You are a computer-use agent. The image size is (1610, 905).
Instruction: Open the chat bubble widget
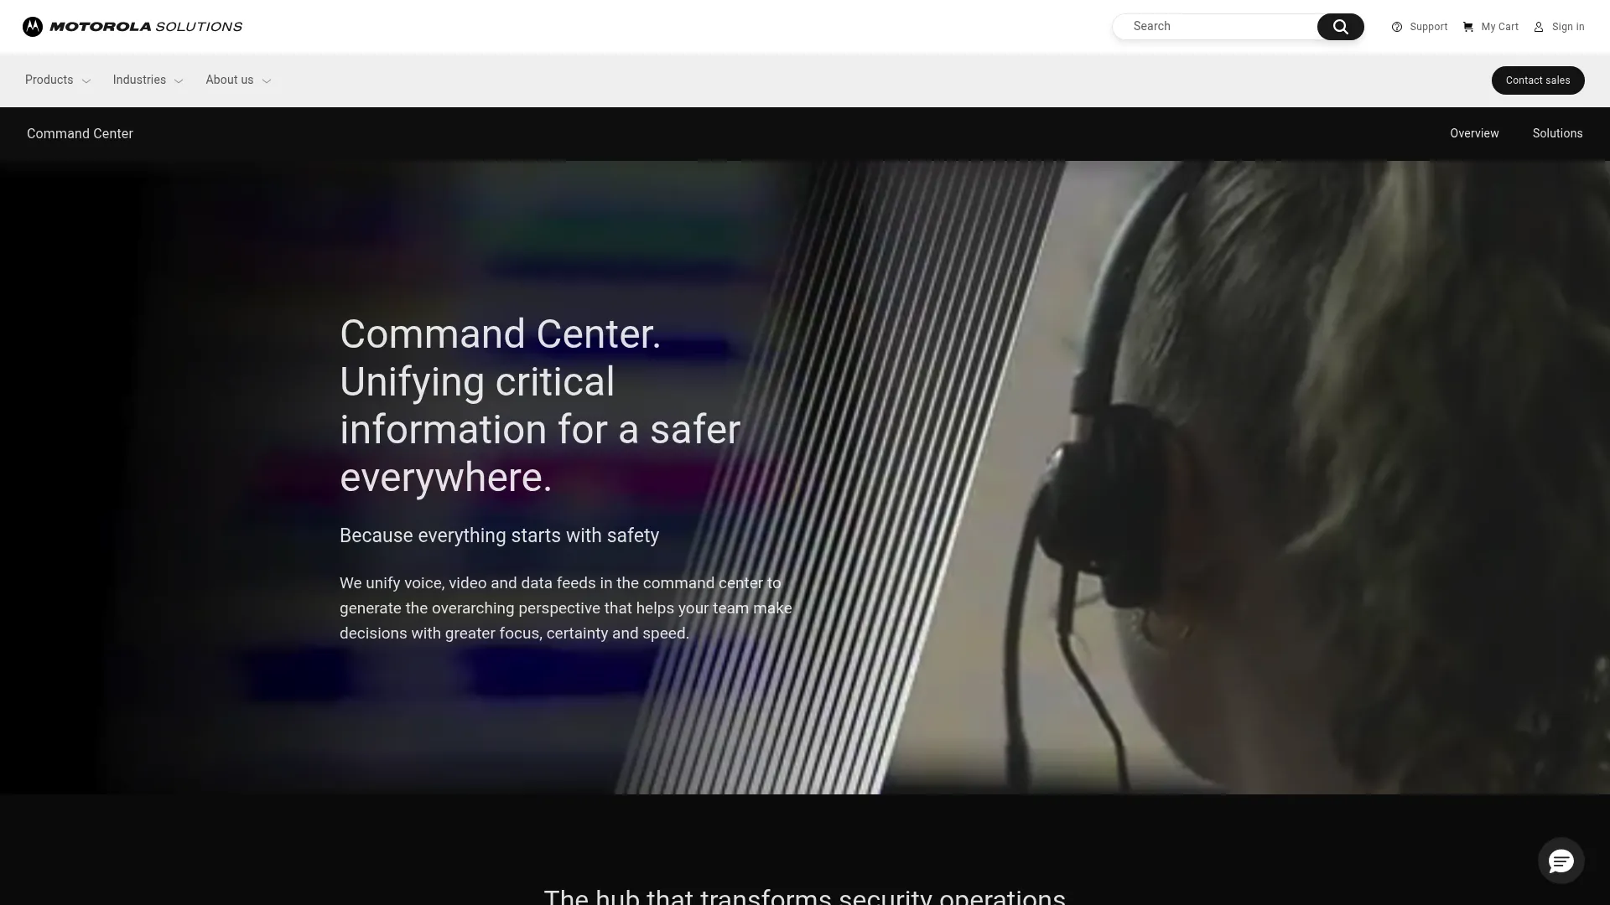click(1561, 861)
